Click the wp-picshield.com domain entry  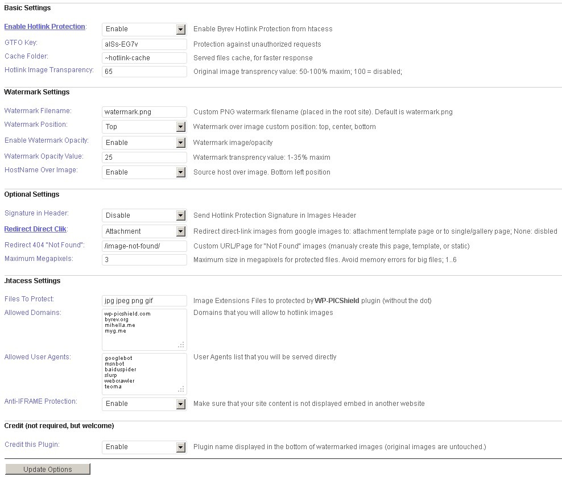click(x=127, y=314)
